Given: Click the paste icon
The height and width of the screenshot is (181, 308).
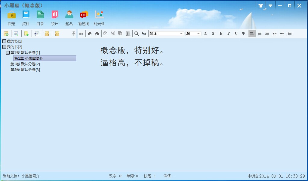Looking at the screenshot, I should pos(120,34).
